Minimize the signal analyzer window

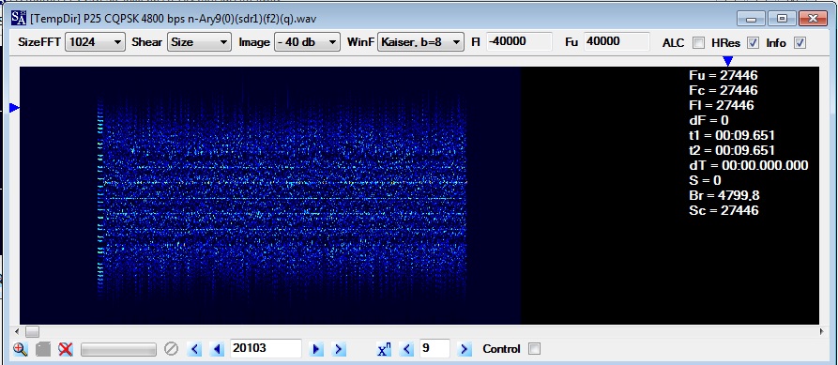point(751,19)
